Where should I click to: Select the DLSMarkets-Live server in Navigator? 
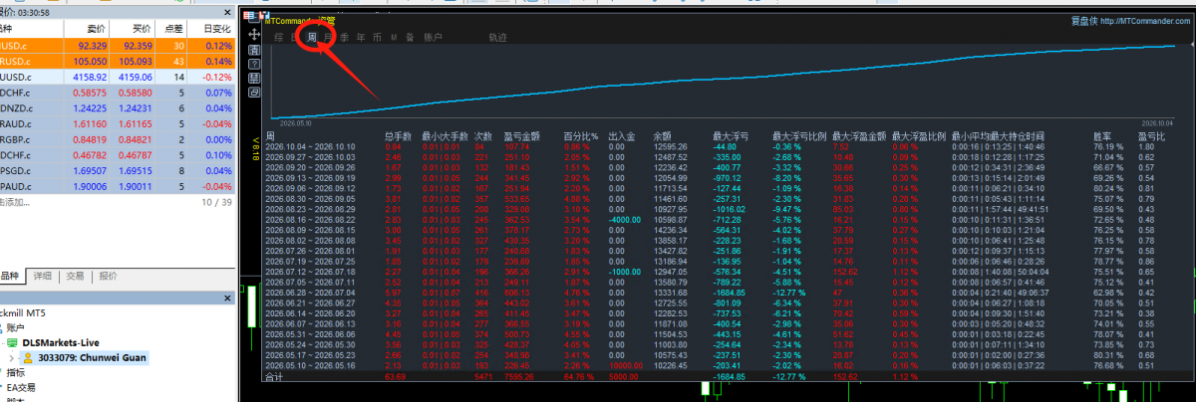point(62,341)
